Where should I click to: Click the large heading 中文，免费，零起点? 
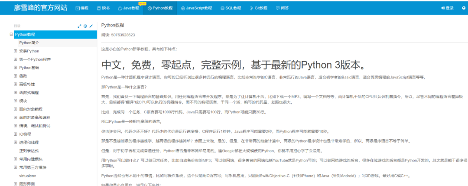pyautogui.click(x=234, y=64)
